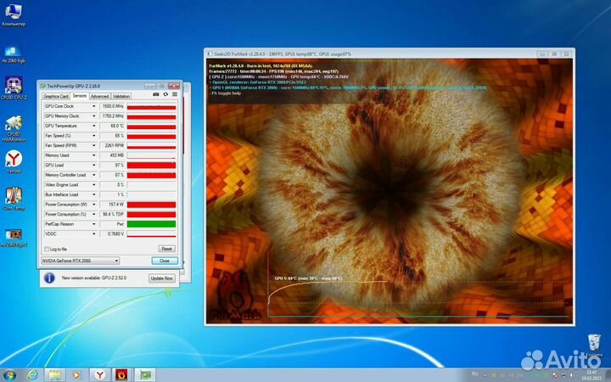Select the Sensors tab

[x=80, y=96]
